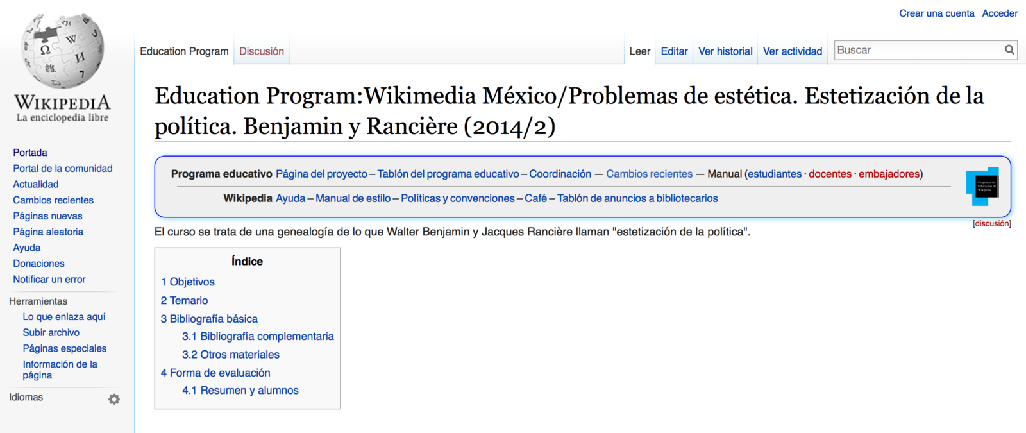Click the Índice contents heading
The width and height of the screenshot is (1026, 433).
click(247, 261)
